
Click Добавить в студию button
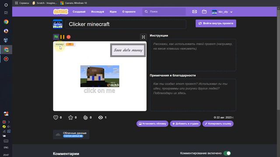(x=185, y=124)
